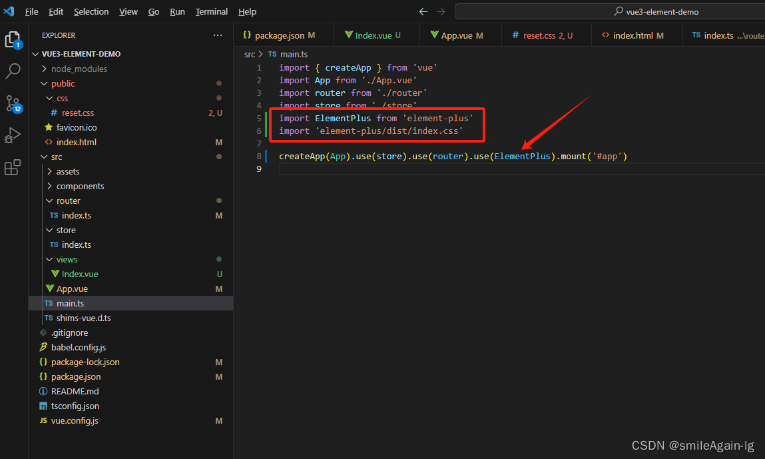The width and height of the screenshot is (765, 459).
Task: Open the Selection menu
Action: pyautogui.click(x=91, y=12)
